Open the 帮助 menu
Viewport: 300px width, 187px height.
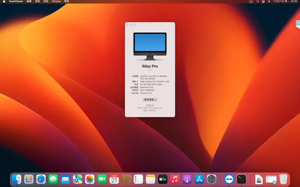[67, 1]
